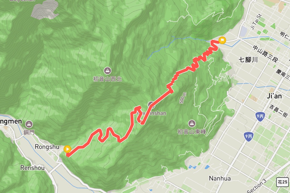Viewport: 290px width, 193px height.
Task: Click the lower 9丙 highway shield
Action: 248,136
